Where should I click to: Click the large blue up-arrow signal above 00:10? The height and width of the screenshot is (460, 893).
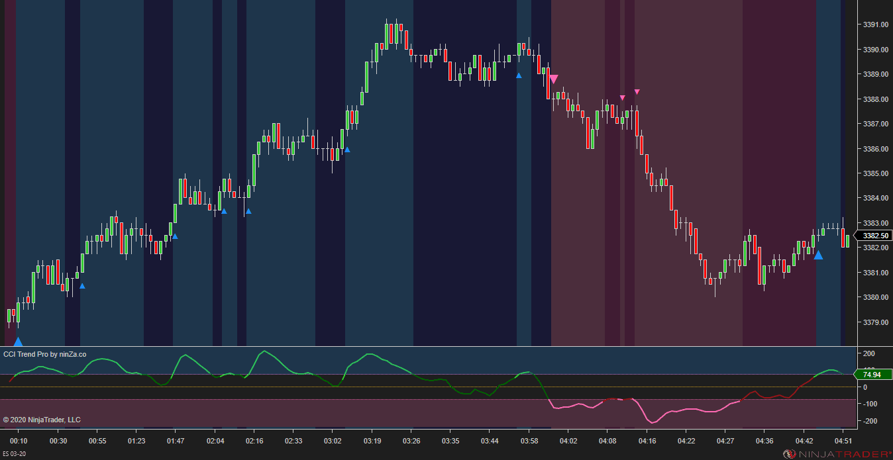point(18,342)
